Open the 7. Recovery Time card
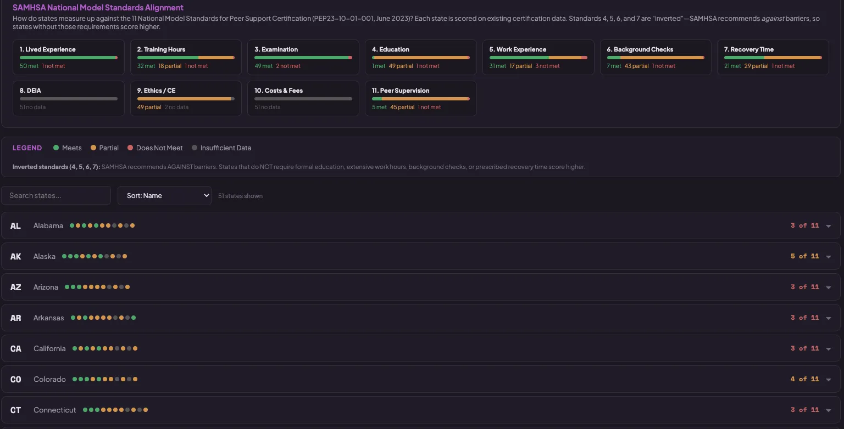844x429 pixels. pyautogui.click(x=773, y=57)
